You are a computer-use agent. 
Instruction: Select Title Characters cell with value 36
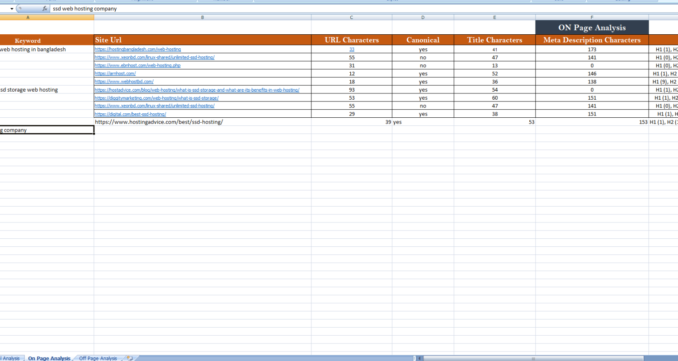click(x=494, y=82)
